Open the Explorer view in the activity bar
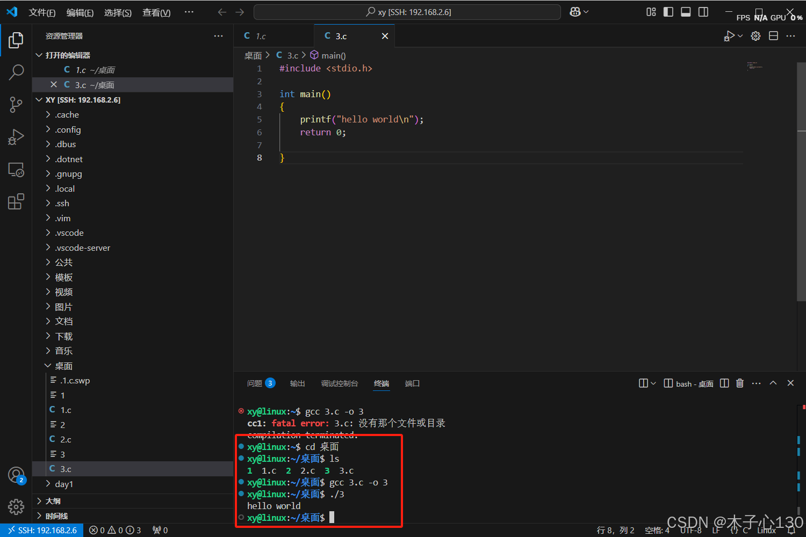The width and height of the screenshot is (806, 537). coord(16,40)
